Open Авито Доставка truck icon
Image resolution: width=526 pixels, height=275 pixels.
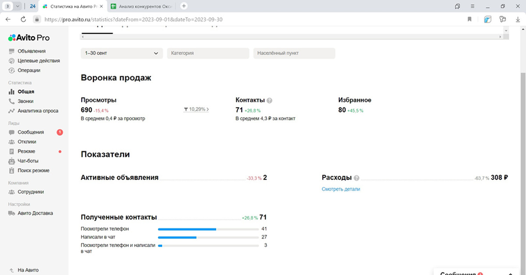[x=11, y=213]
